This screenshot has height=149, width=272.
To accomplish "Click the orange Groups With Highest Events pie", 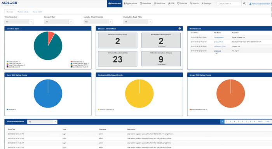I will 231,94.
